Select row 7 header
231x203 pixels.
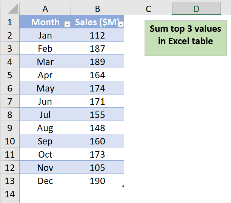[x=10, y=101]
